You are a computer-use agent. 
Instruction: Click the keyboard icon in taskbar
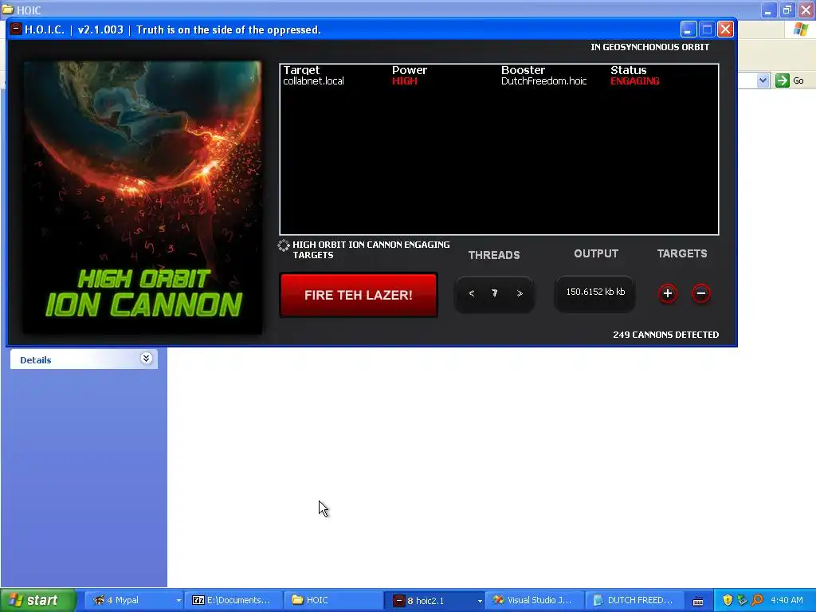point(698,601)
